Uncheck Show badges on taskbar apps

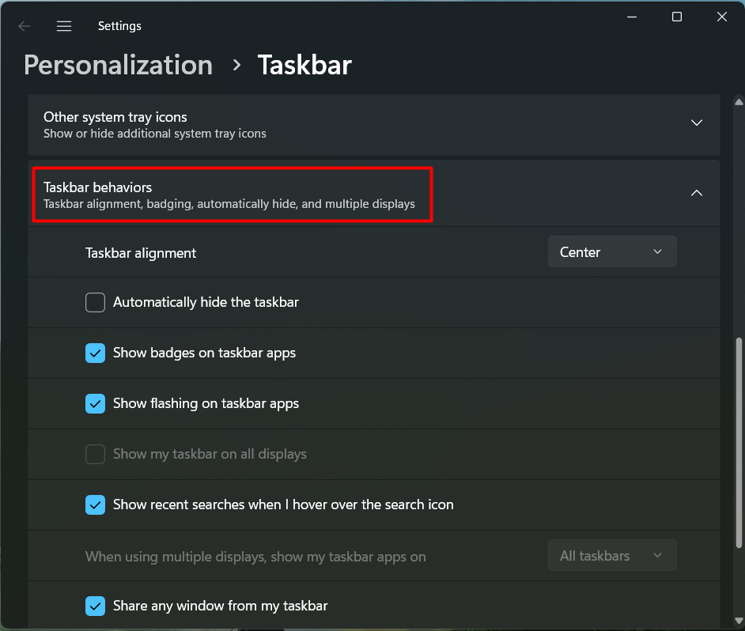tap(96, 353)
